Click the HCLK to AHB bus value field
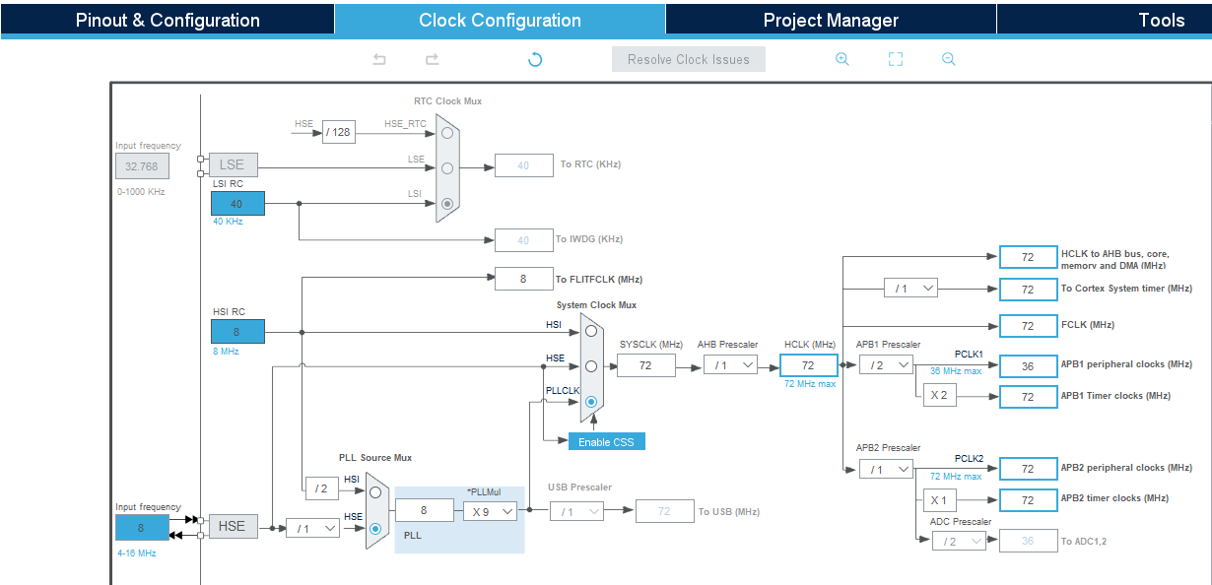Image resolution: width=1212 pixels, height=585 pixels. (1028, 257)
